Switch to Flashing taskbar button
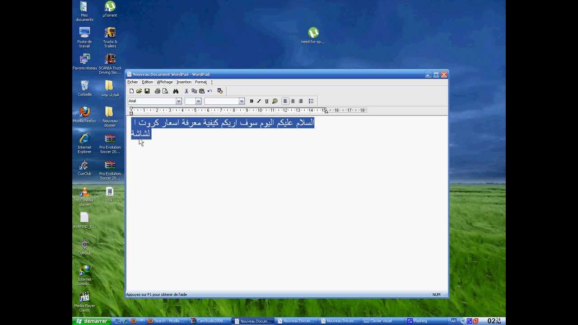The image size is (578, 325). pyautogui.click(x=425, y=321)
